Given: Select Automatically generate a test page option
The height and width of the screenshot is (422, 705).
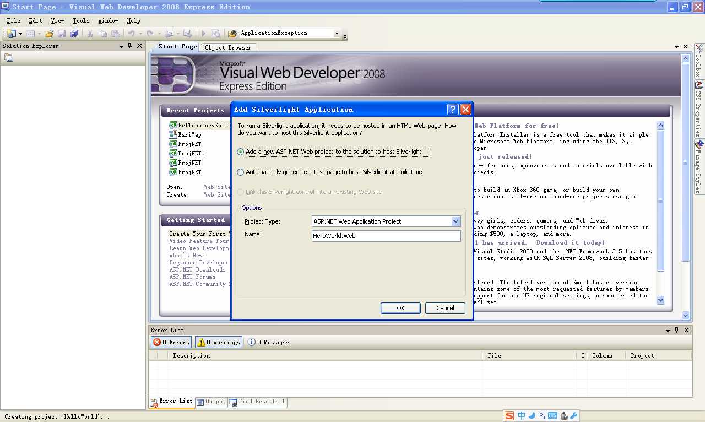Looking at the screenshot, I should pyautogui.click(x=329, y=172).
